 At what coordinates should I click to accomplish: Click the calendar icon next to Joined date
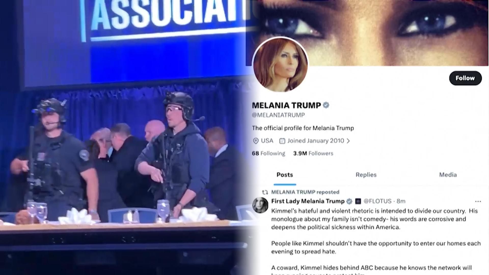click(x=282, y=141)
